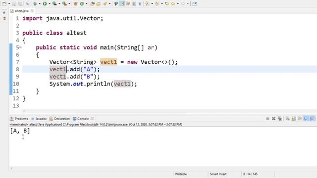
Task: Click console horizontal scrollbar left arrow
Action: click(x=11, y=168)
